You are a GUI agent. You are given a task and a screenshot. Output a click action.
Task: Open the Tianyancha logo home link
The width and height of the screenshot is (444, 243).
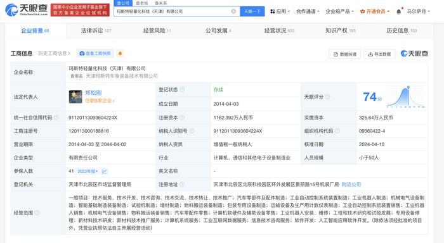(27, 10)
